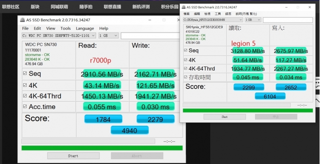The image size is (320, 164).
Task: Click the greyed Abort button
Action: [137, 156]
